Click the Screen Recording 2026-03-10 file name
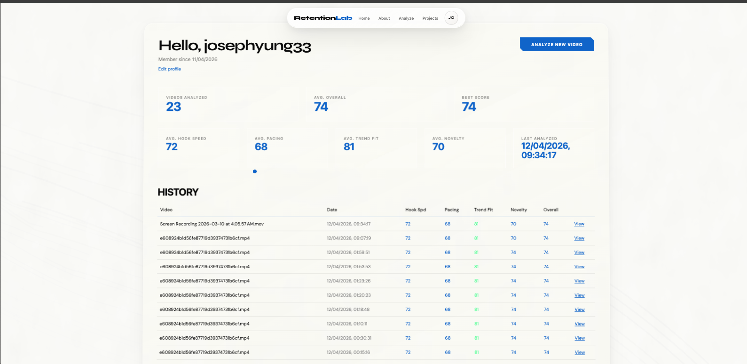The height and width of the screenshot is (364, 747). point(212,224)
